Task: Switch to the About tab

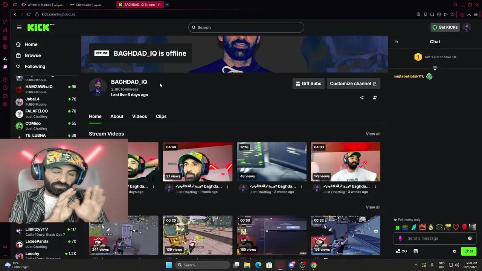Action: [117, 116]
